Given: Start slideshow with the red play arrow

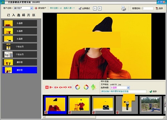Looking at the screenshot, I should click(x=51, y=87).
